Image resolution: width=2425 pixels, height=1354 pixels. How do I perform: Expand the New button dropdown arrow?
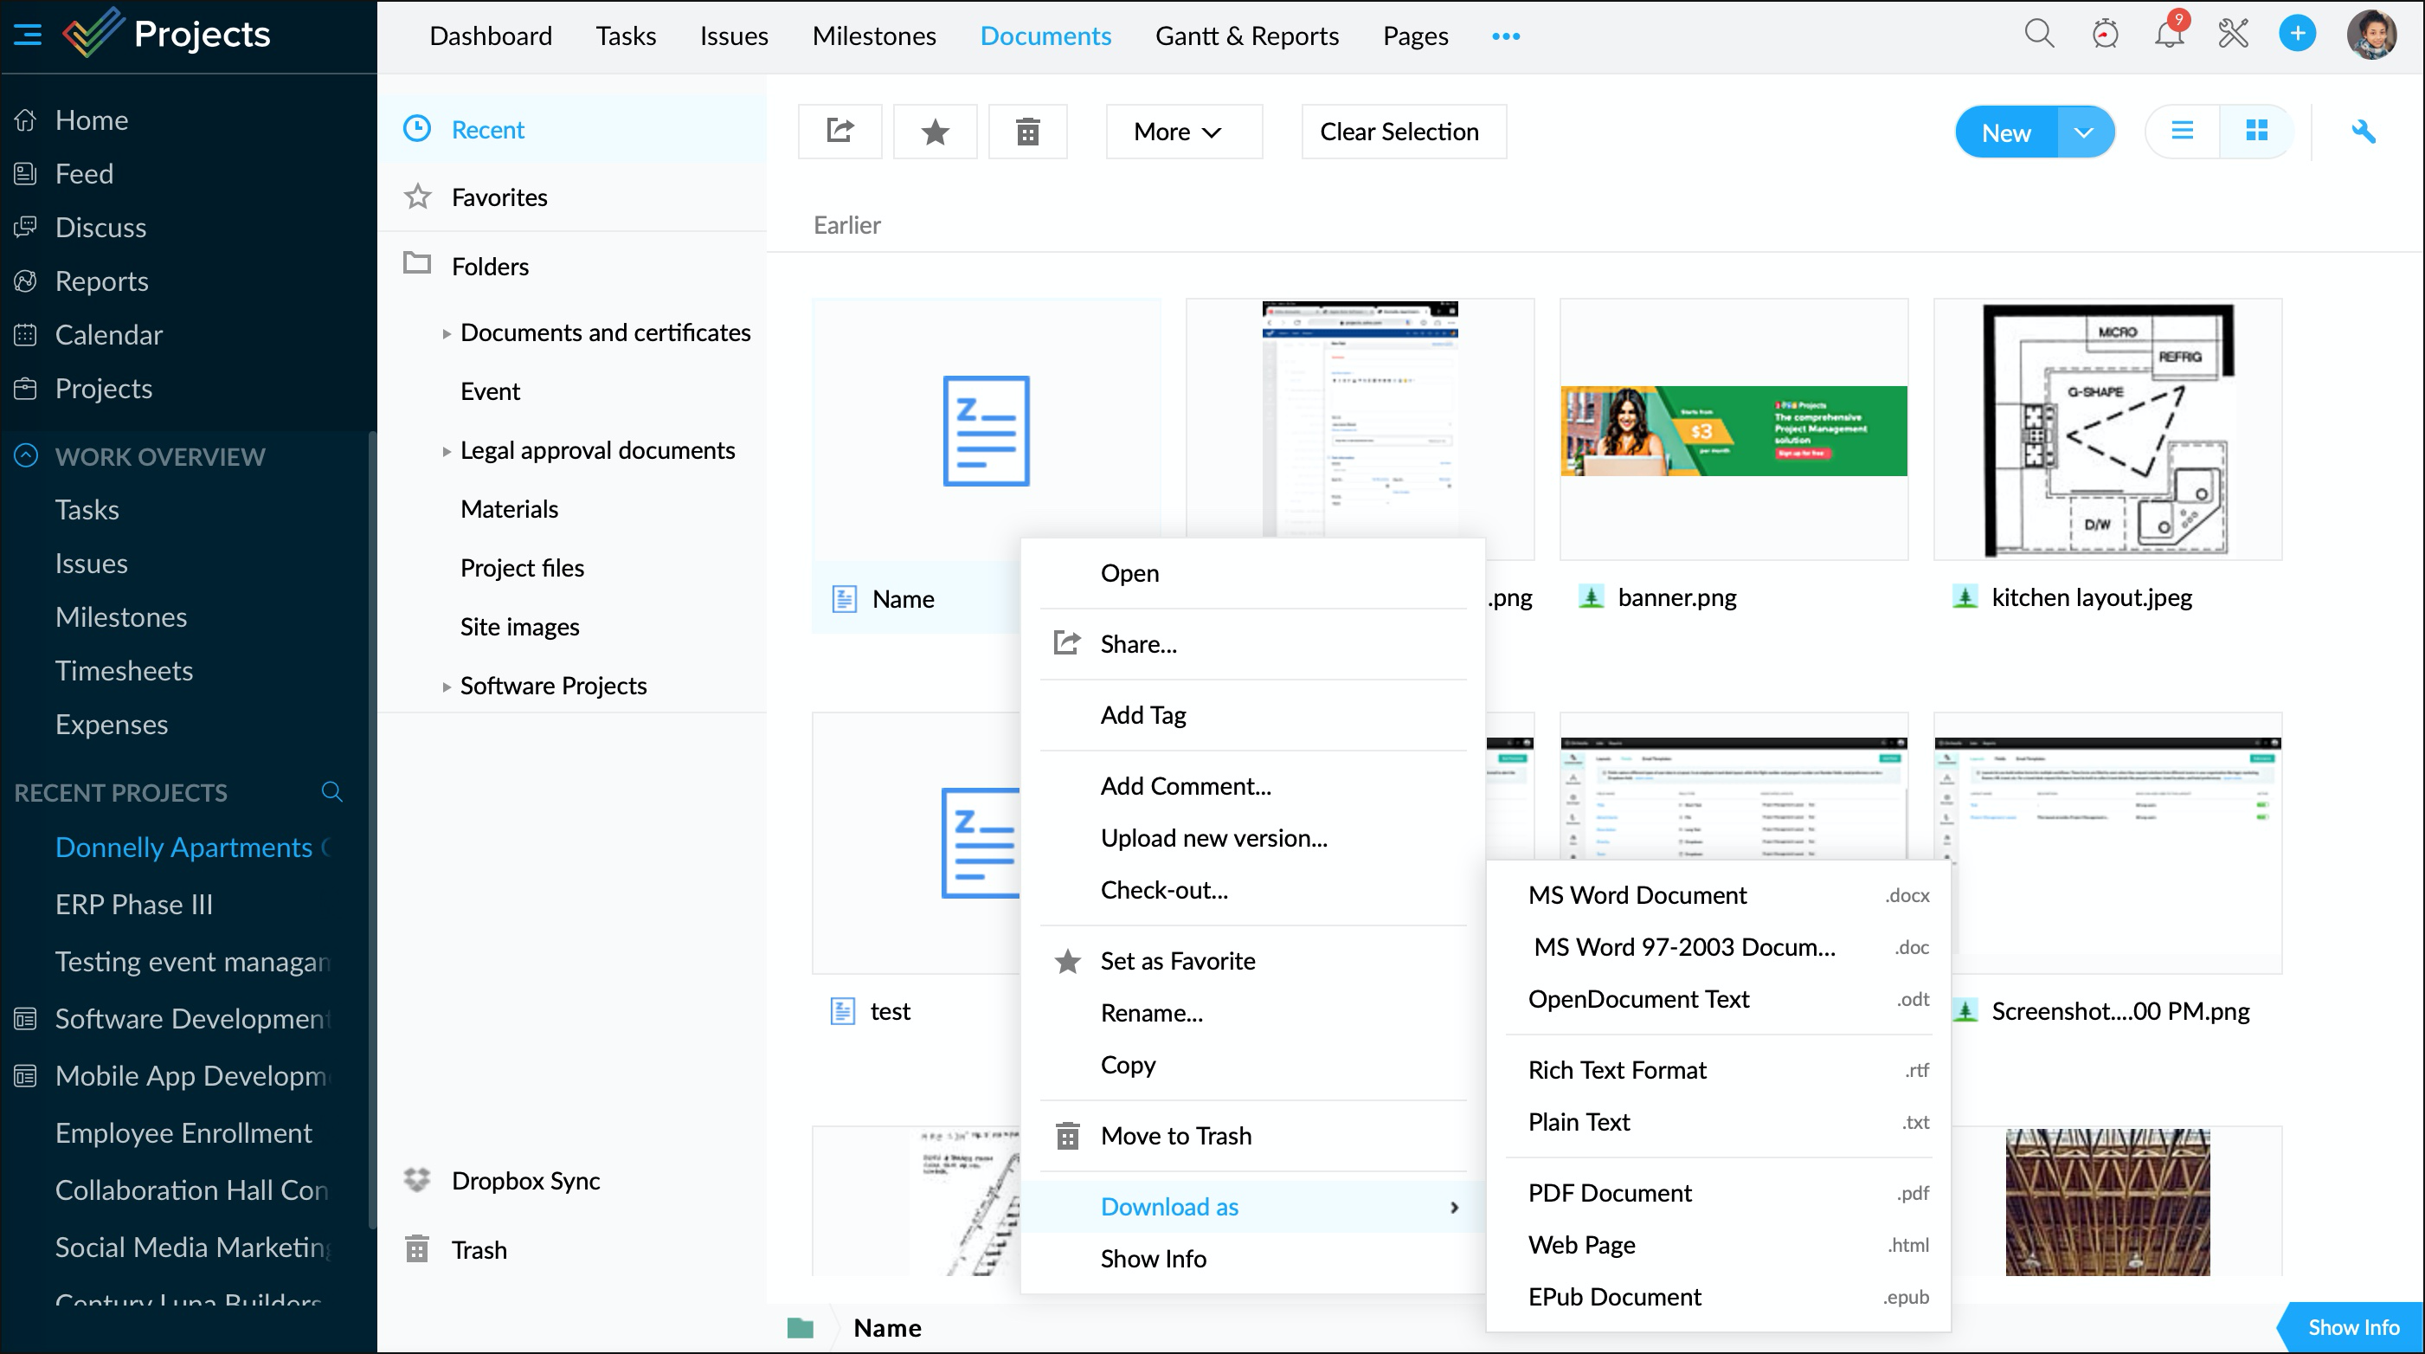coord(2084,132)
